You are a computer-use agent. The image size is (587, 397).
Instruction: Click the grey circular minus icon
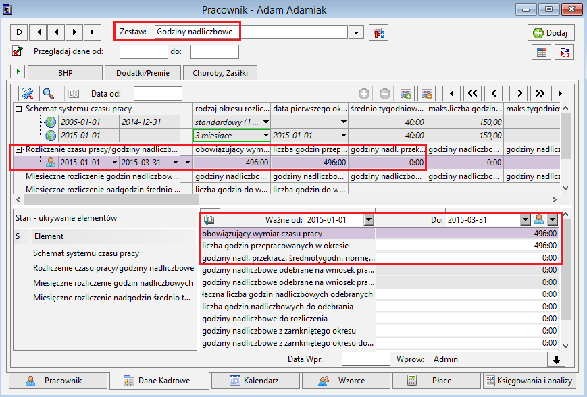pyautogui.click(x=385, y=94)
